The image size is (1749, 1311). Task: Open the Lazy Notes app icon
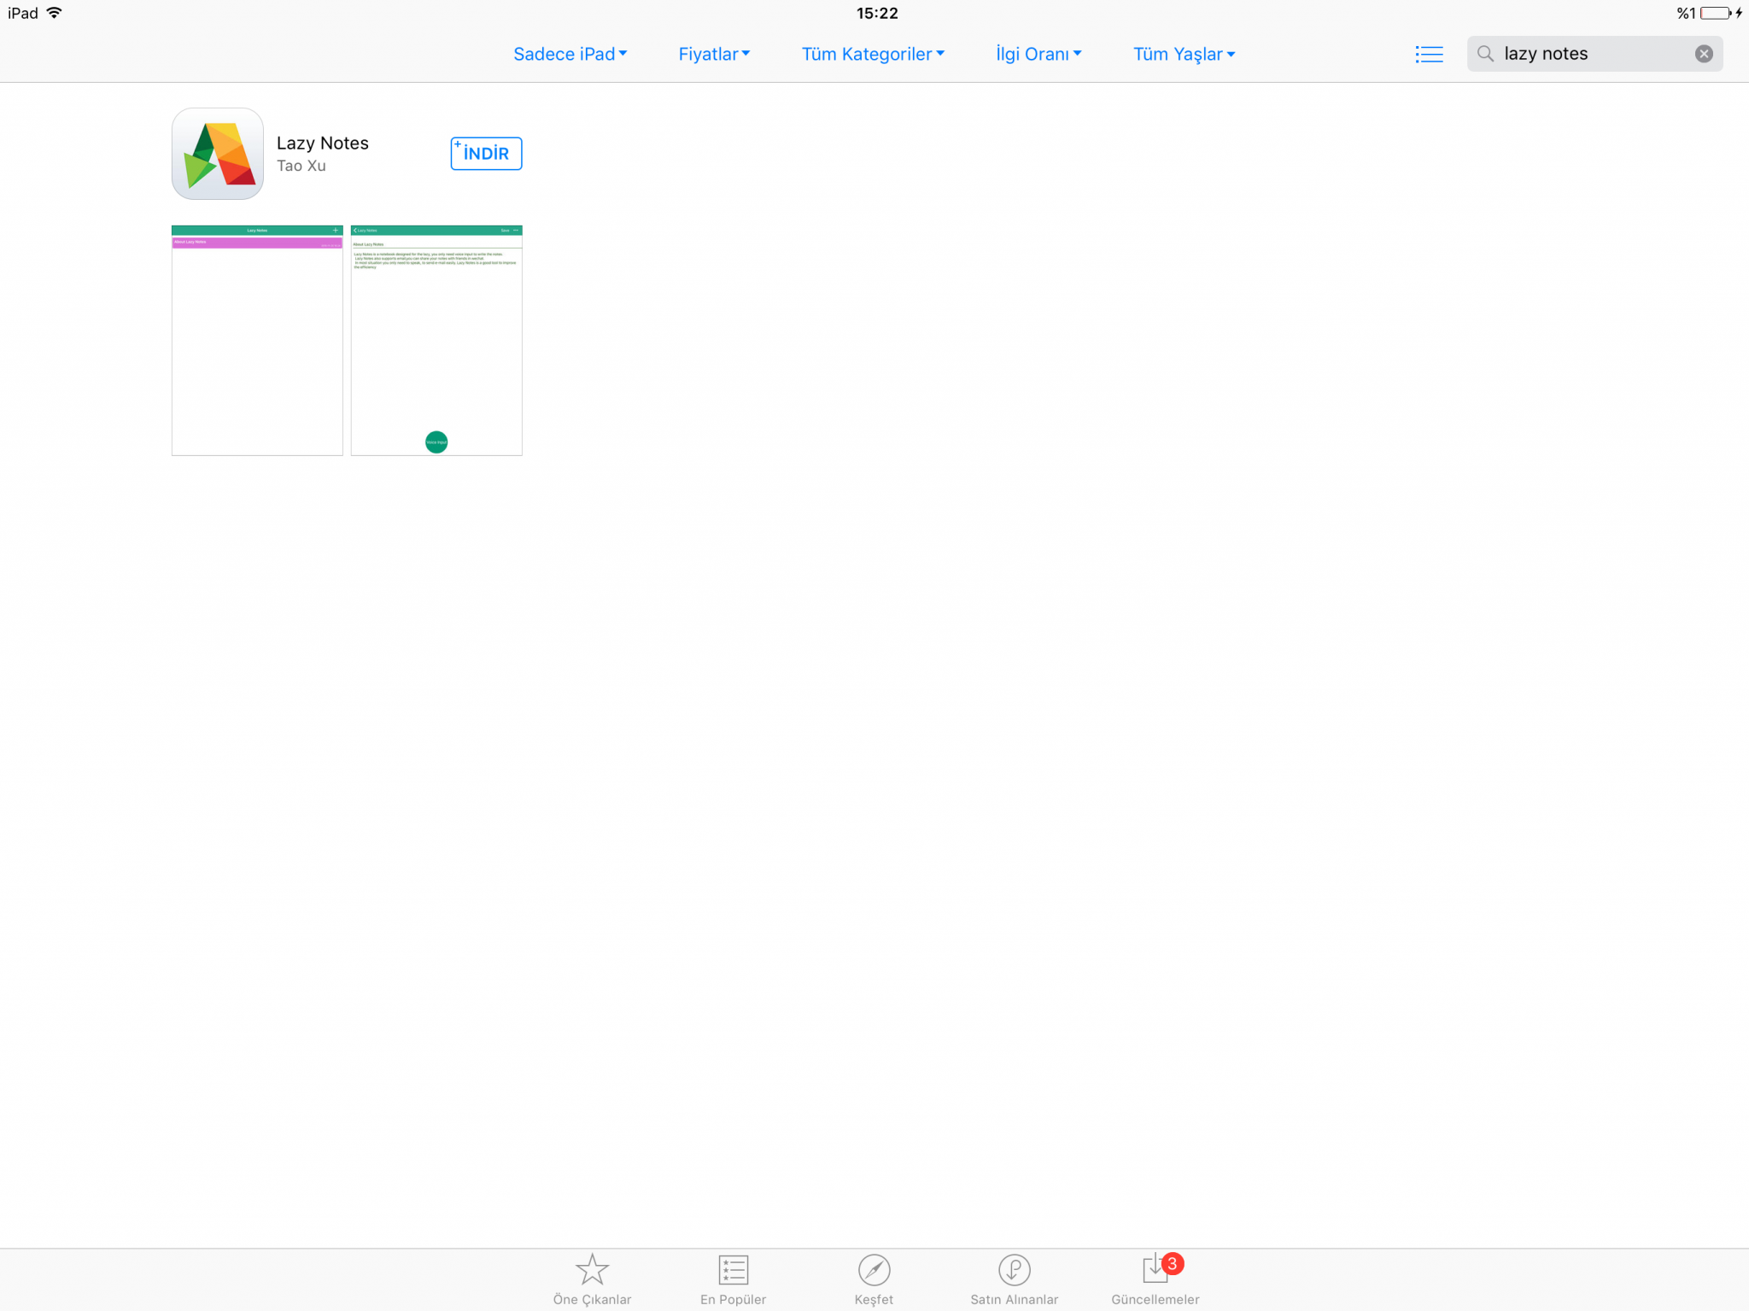pos(218,154)
